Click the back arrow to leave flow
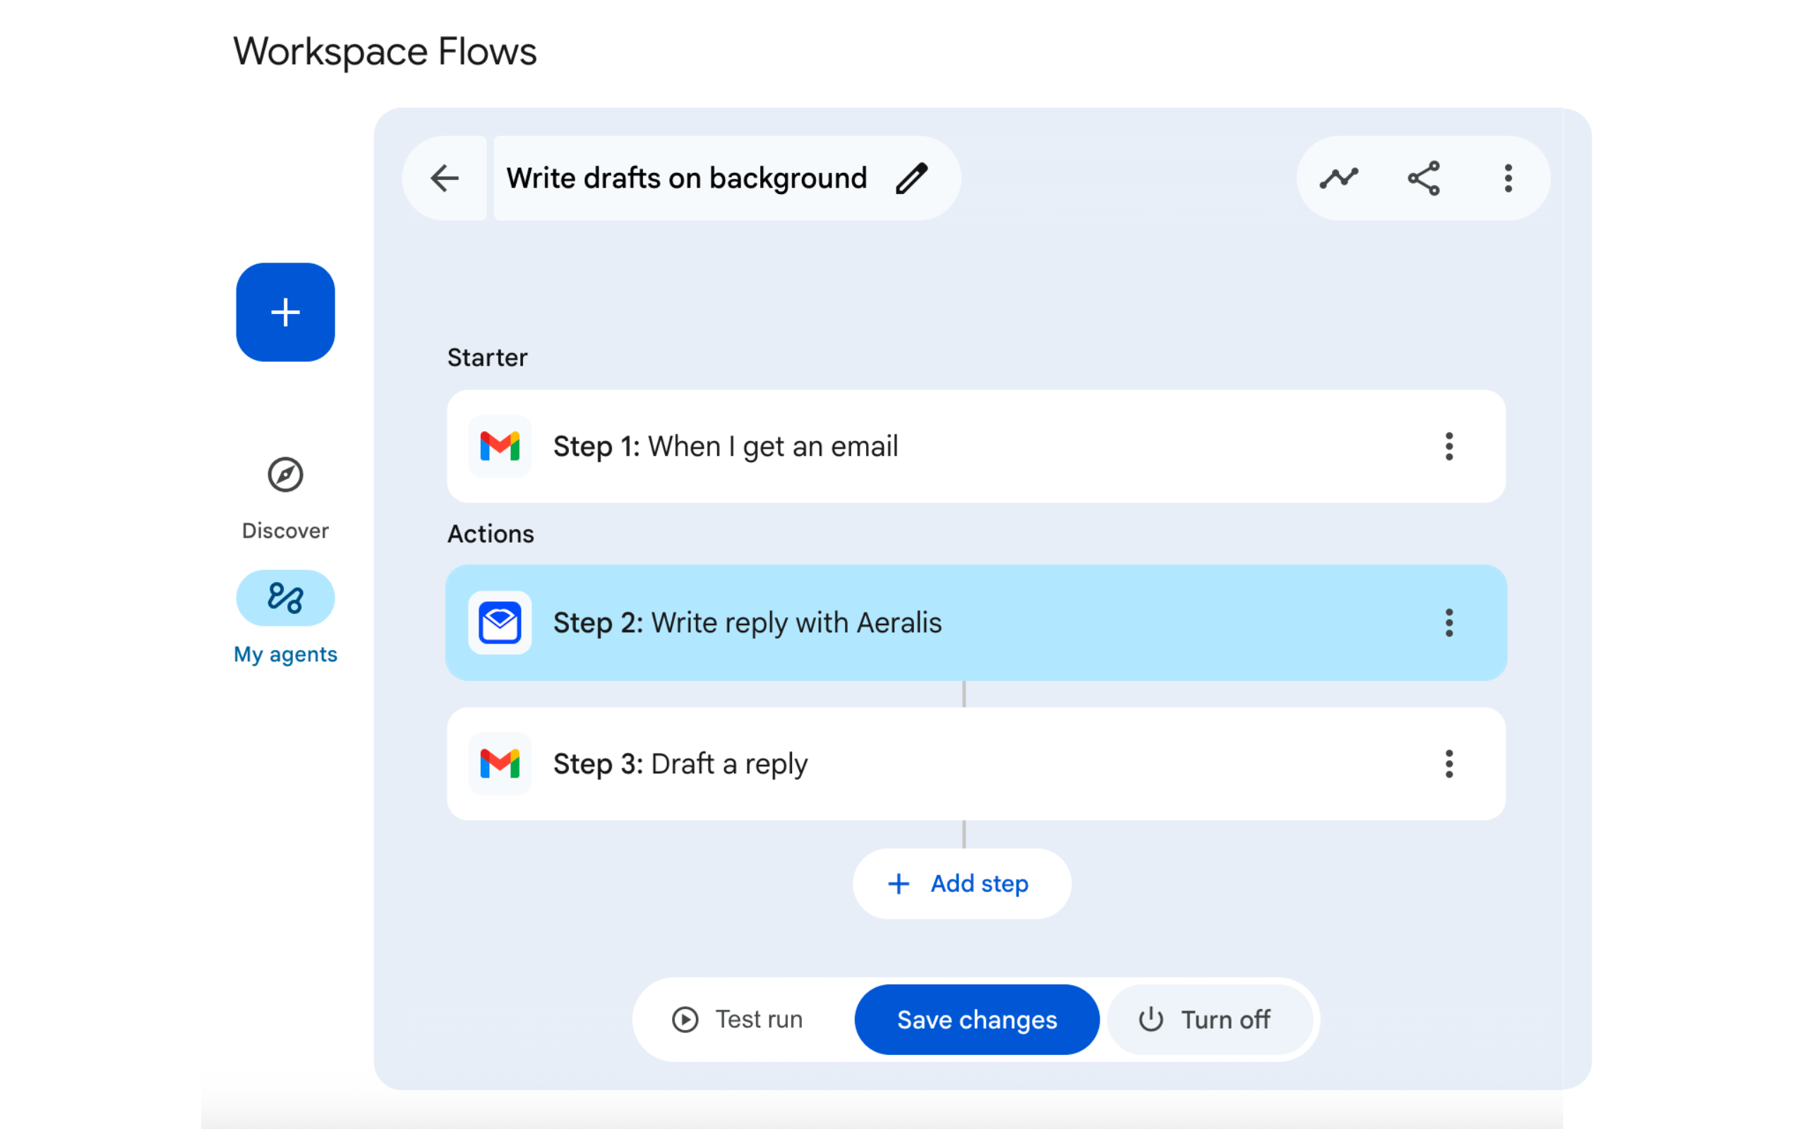The width and height of the screenshot is (1807, 1129). (444, 178)
